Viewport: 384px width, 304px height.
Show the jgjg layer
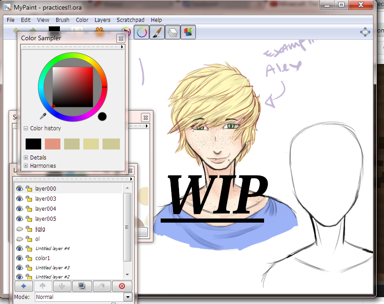click(x=20, y=229)
